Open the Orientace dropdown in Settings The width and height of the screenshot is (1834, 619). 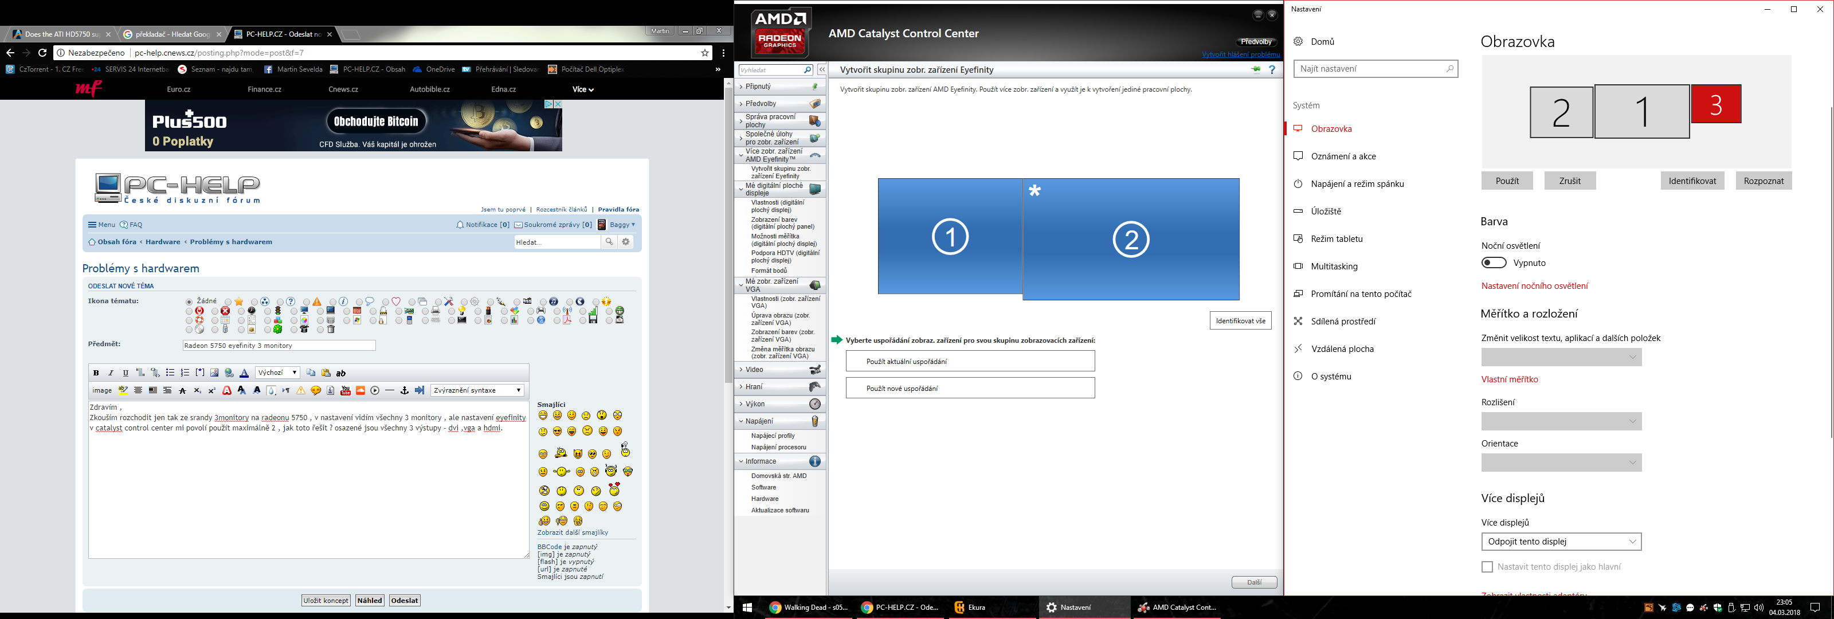click(x=1561, y=463)
